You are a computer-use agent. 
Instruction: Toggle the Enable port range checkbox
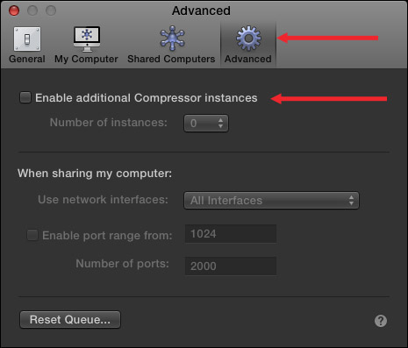pos(32,235)
